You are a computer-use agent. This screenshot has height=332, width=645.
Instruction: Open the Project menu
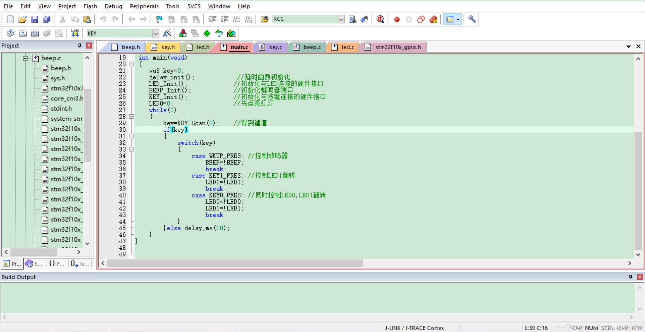tap(67, 6)
